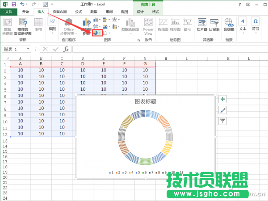Click the pie/doughnut chart insert icon

click(96, 33)
